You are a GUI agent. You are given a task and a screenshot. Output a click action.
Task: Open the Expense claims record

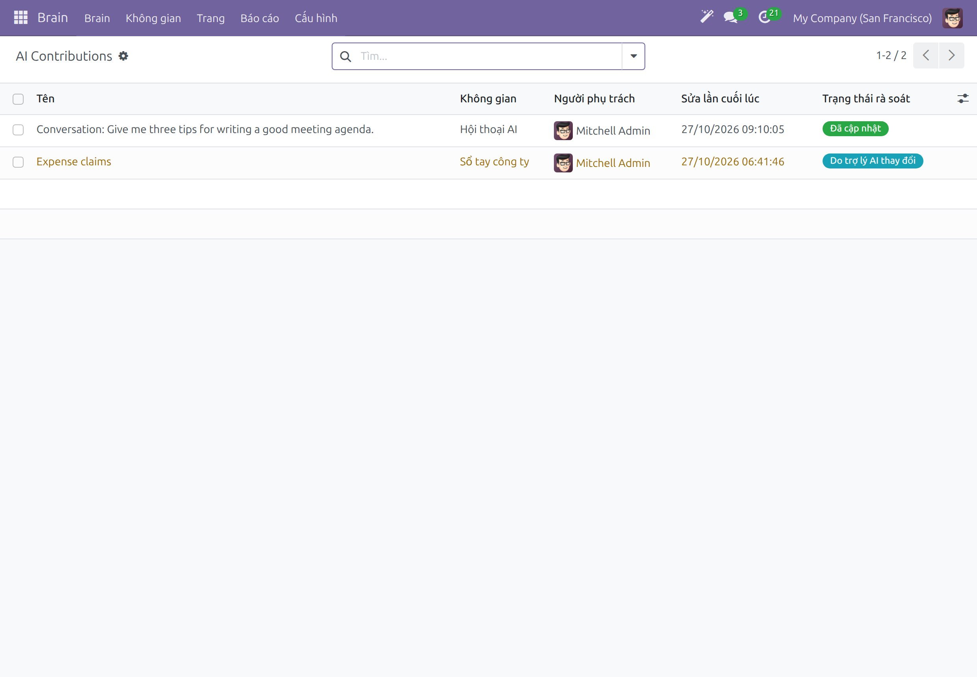point(74,162)
